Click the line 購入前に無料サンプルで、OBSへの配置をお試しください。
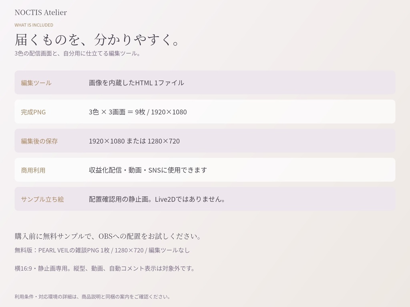 point(108,236)
